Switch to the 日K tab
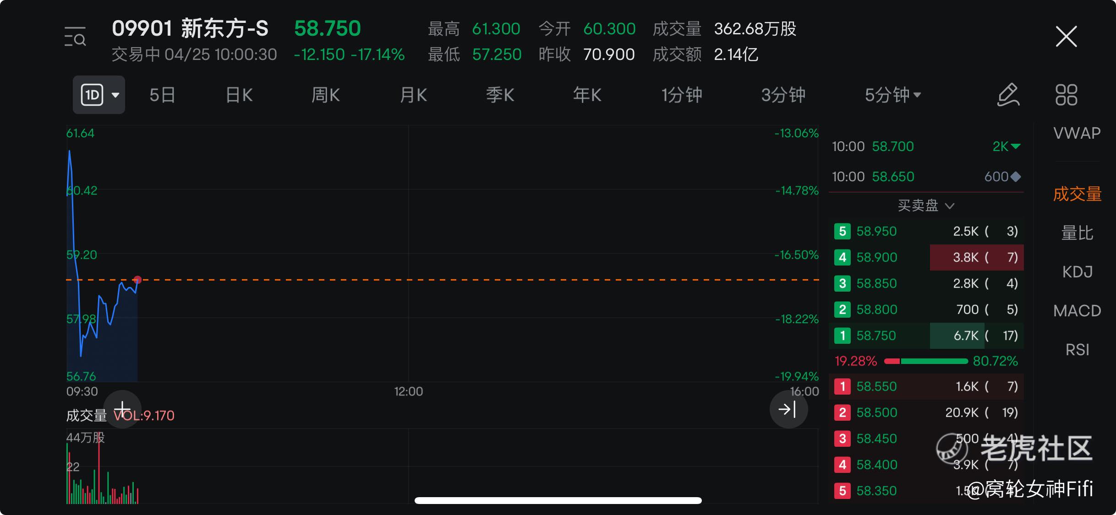Image resolution: width=1116 pixels, height=515 pixels. [x=239, y=95]
